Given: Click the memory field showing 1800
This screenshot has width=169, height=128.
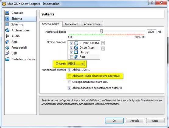Looking at the screenshot, I should coord(151,32).
